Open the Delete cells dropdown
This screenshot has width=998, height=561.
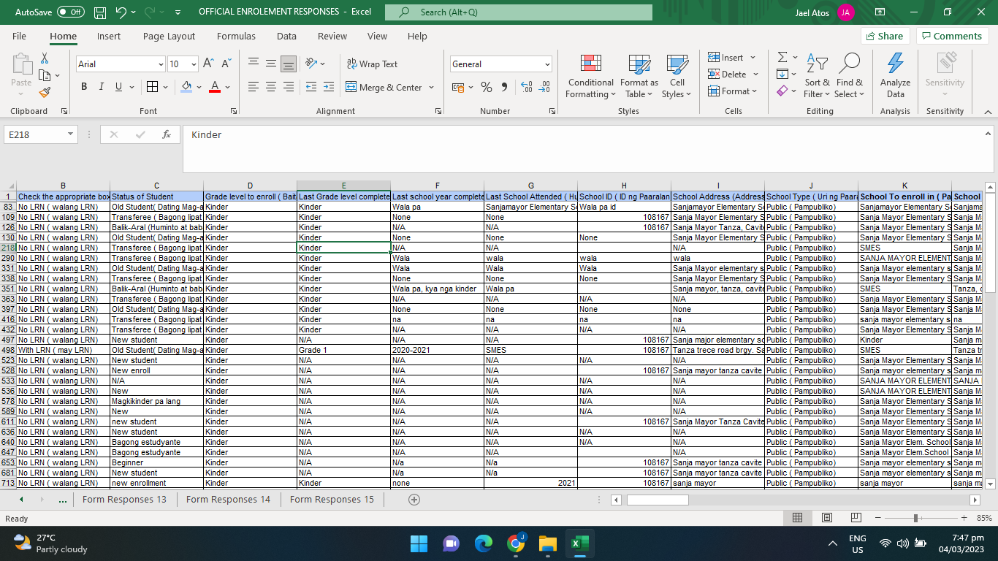coord(755,75)
